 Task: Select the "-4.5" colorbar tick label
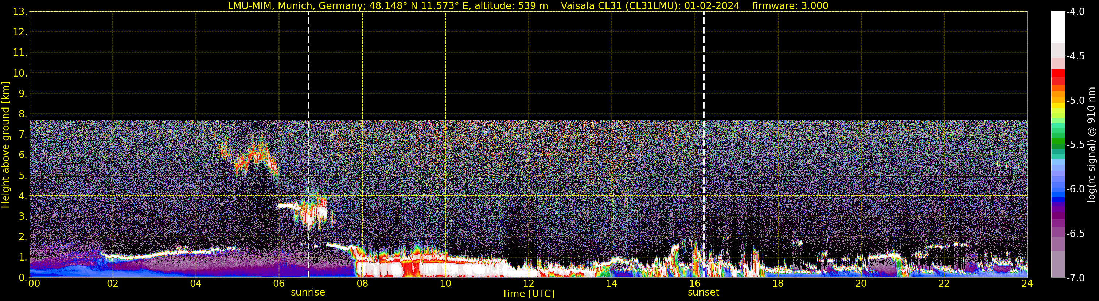[1076, 56]
